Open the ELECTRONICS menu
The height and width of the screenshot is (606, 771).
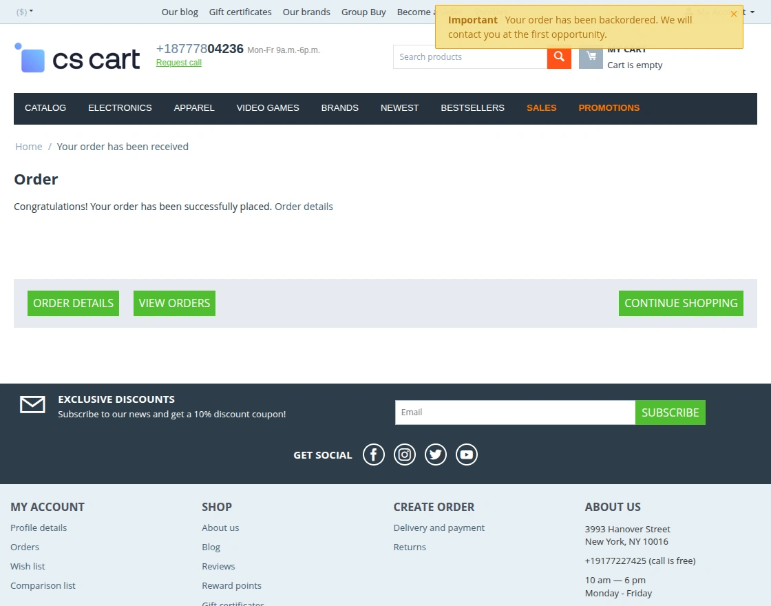pos(120,107)
